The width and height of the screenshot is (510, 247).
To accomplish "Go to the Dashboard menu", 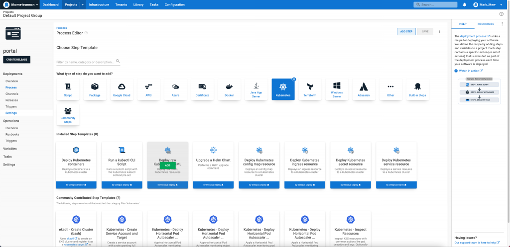I will (50, 4).
